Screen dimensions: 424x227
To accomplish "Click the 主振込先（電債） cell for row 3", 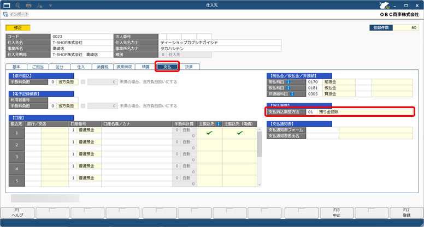I will pyautogui.click(x=239, y=157).
